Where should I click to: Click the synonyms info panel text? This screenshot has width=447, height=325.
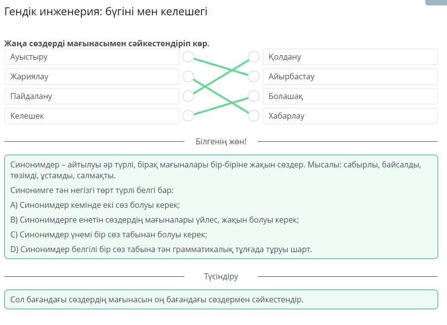pos(221,207)
